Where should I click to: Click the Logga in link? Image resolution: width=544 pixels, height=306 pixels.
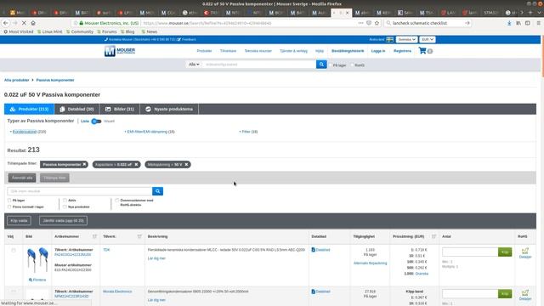tap(378, 51)
